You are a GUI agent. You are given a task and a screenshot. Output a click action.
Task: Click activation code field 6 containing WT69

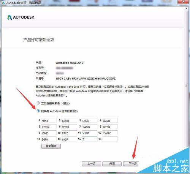pyautogui.click(x=69, y=127)
